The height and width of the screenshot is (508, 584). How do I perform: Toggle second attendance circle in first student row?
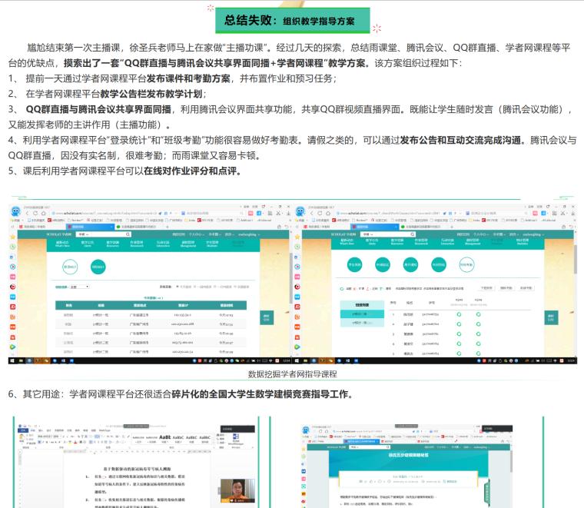tap(478, 314)
